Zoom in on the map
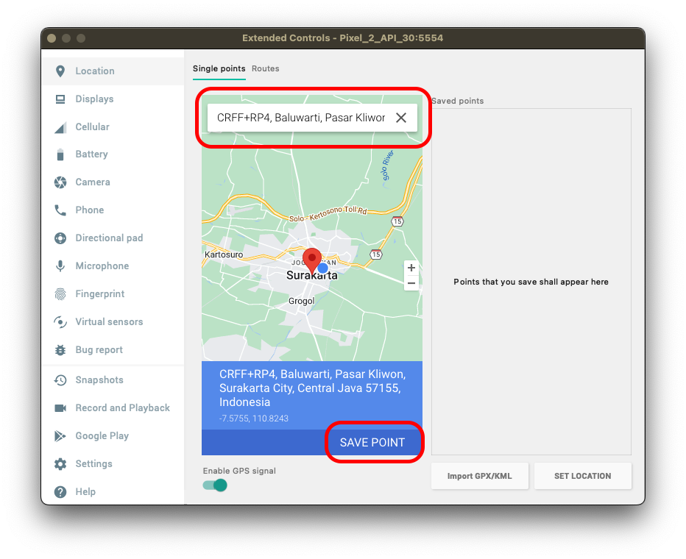686x559 pixels. click(411, 268)
